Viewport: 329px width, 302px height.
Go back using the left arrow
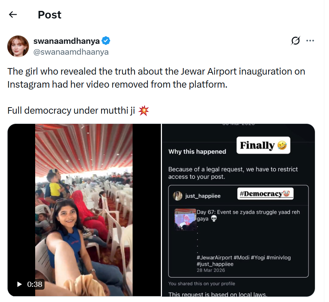(x=13, y=14)
